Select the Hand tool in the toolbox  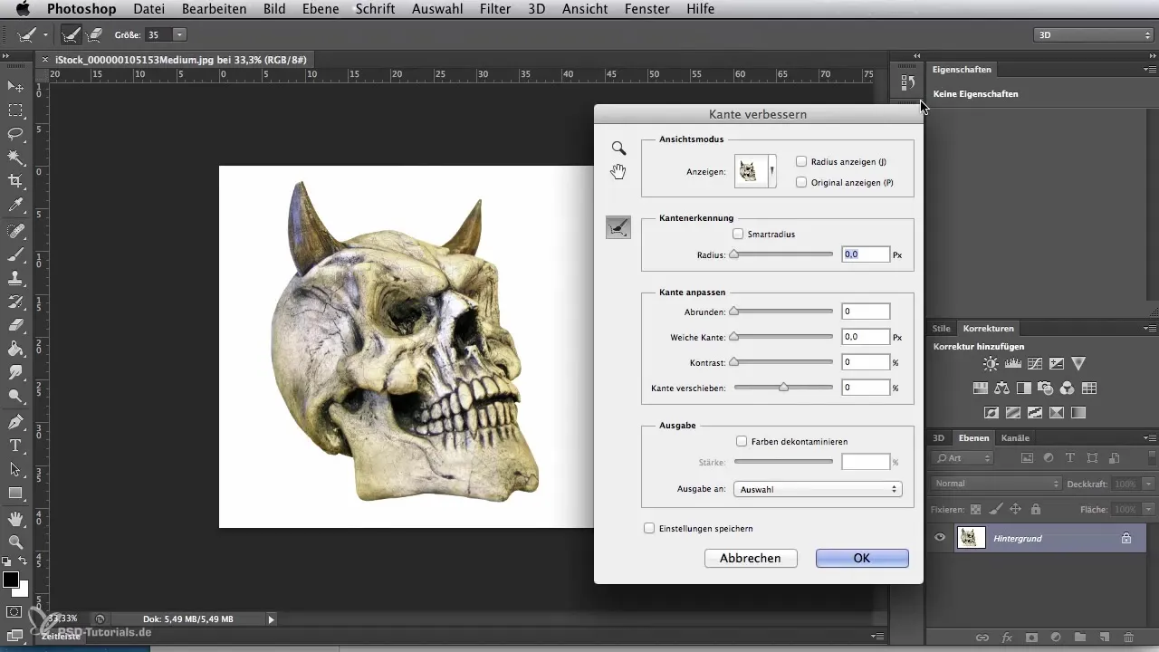15,519
